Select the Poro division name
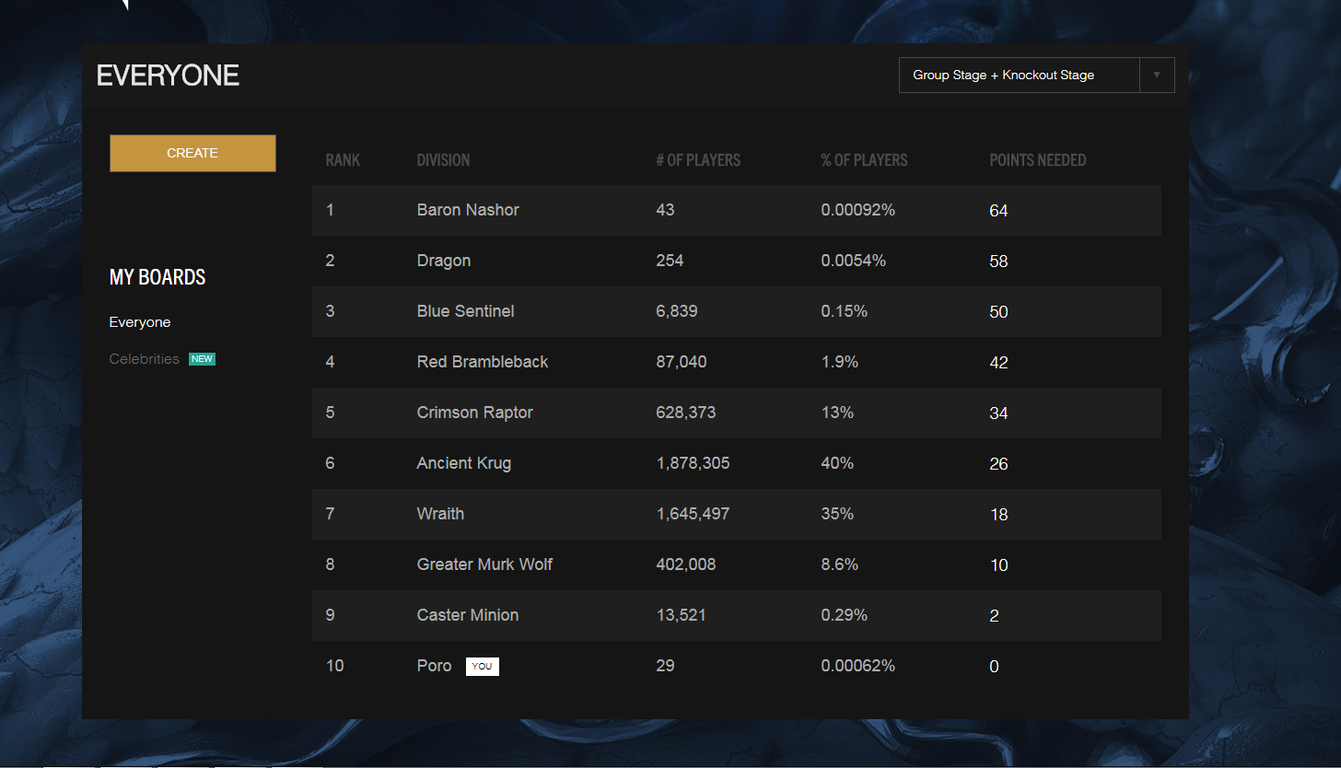This screenshot has width=1341, height=768. point(435,666)
